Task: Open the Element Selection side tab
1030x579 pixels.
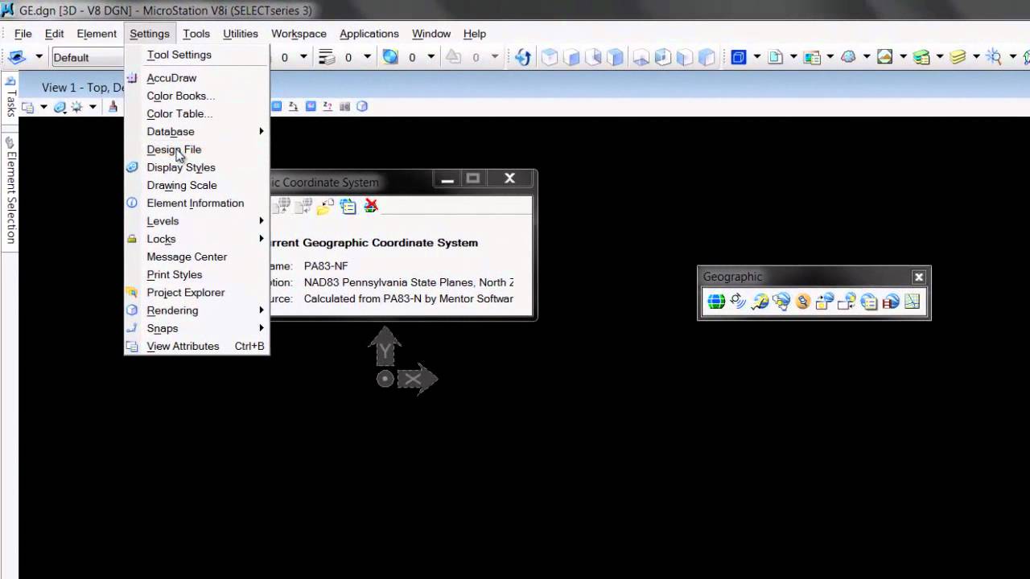Action: pyautogui.click(x=10, y=191)
